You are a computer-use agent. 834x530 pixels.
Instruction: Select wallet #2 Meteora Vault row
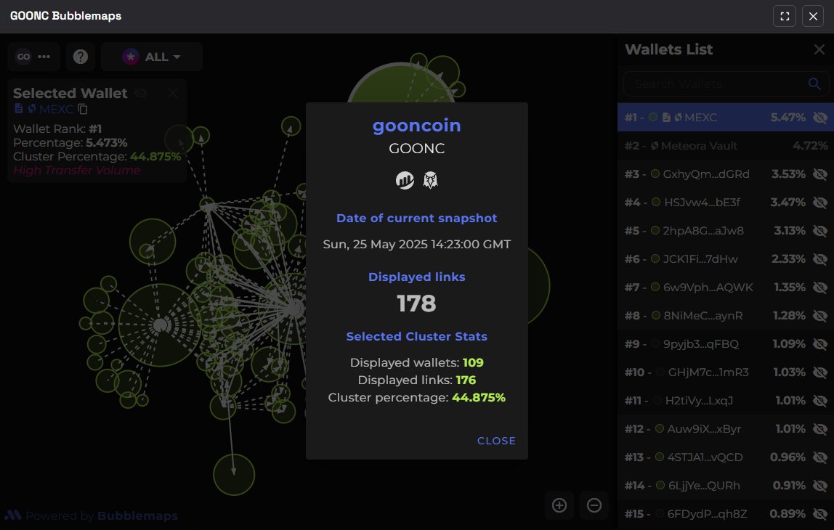726,146
